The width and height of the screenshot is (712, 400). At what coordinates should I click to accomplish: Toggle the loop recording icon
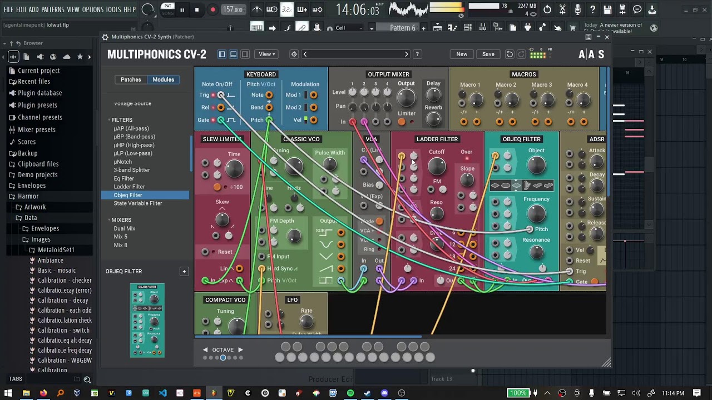tap(317, 9)
